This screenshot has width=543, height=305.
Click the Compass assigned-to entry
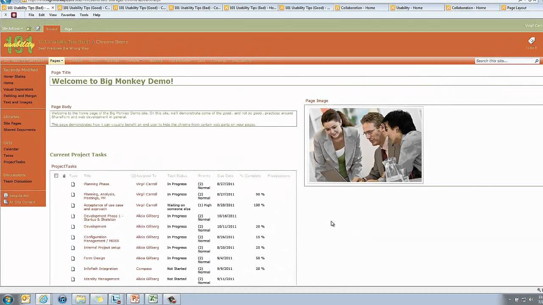point(144,269)
